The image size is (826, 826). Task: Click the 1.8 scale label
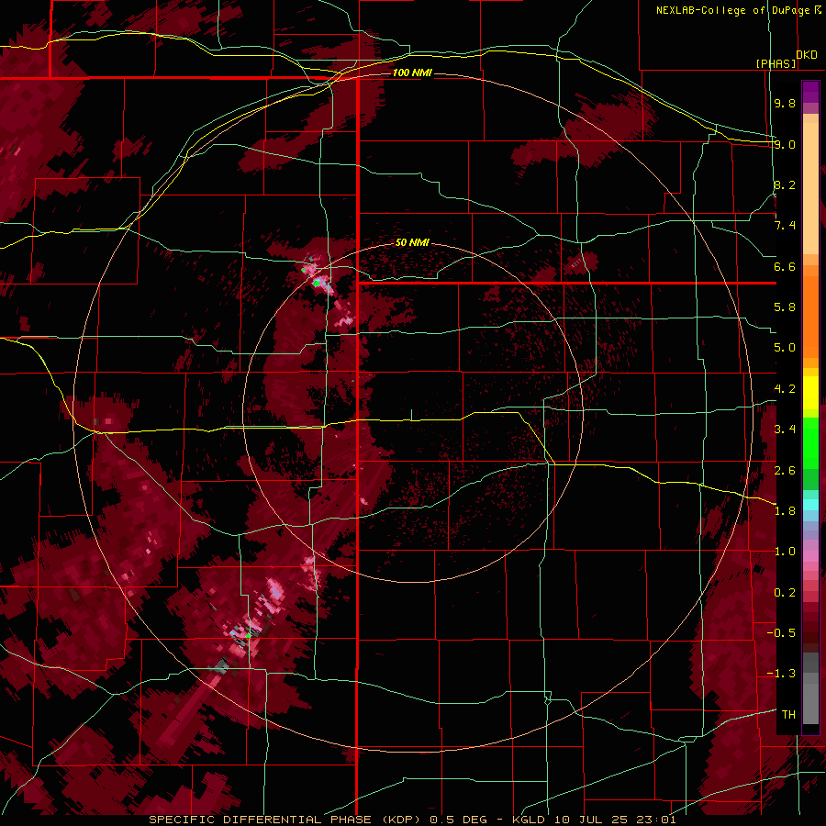(785, 511)
